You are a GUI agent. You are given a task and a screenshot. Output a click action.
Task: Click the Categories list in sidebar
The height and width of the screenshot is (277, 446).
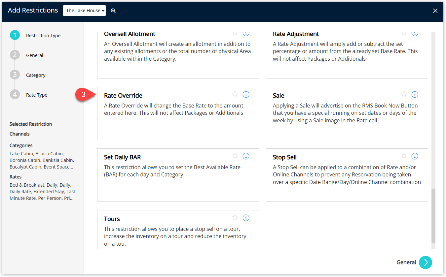coord(42,160)
